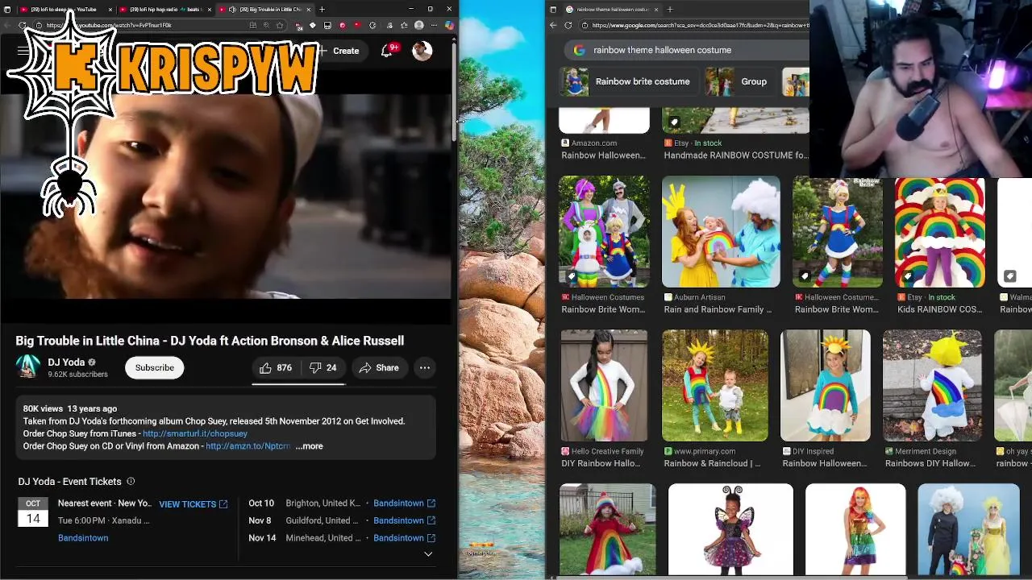This screenshot has width=1032, height=580.
Task: Open the favorites list icon in the toolbar
Action: click(x=404, y=25)
